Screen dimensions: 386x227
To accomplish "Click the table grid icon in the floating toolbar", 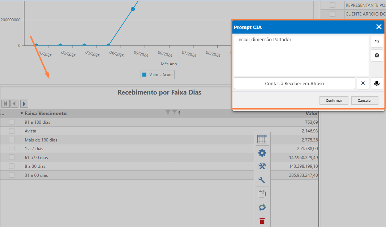I will click(x=262, y=139).
